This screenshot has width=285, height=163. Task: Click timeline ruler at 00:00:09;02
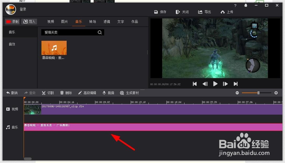pos(103,102)
